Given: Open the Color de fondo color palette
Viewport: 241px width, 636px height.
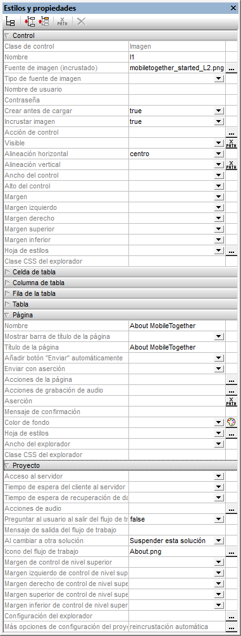Looking at the screenshot, I should (232, 422).
